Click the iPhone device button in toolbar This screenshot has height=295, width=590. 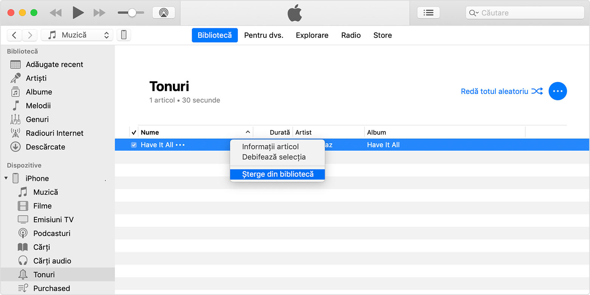click(124, 35)
